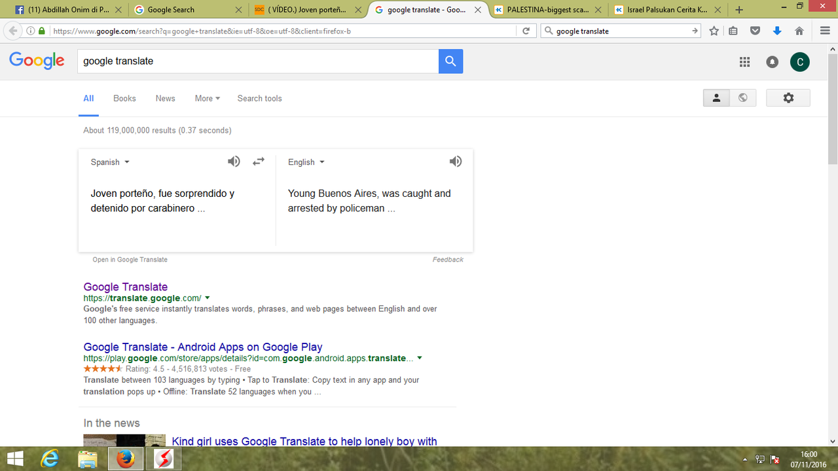Open the Google Translate search result
This screenshot has height=471, width=838.
126,287
